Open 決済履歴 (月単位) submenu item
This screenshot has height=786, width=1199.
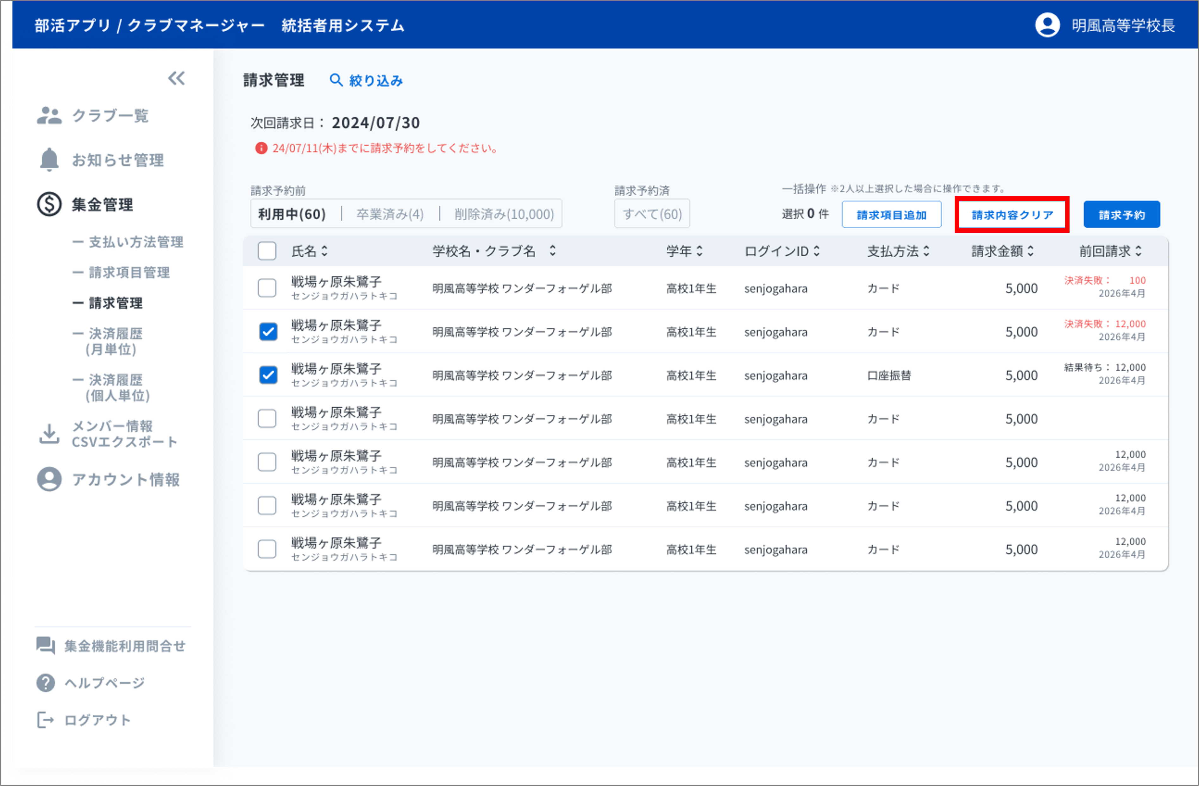pyautogui.click(x=107, y=341)
